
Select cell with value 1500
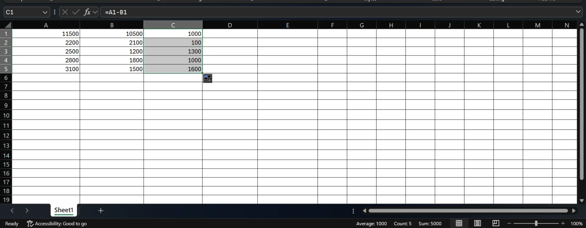pos(112,69)
